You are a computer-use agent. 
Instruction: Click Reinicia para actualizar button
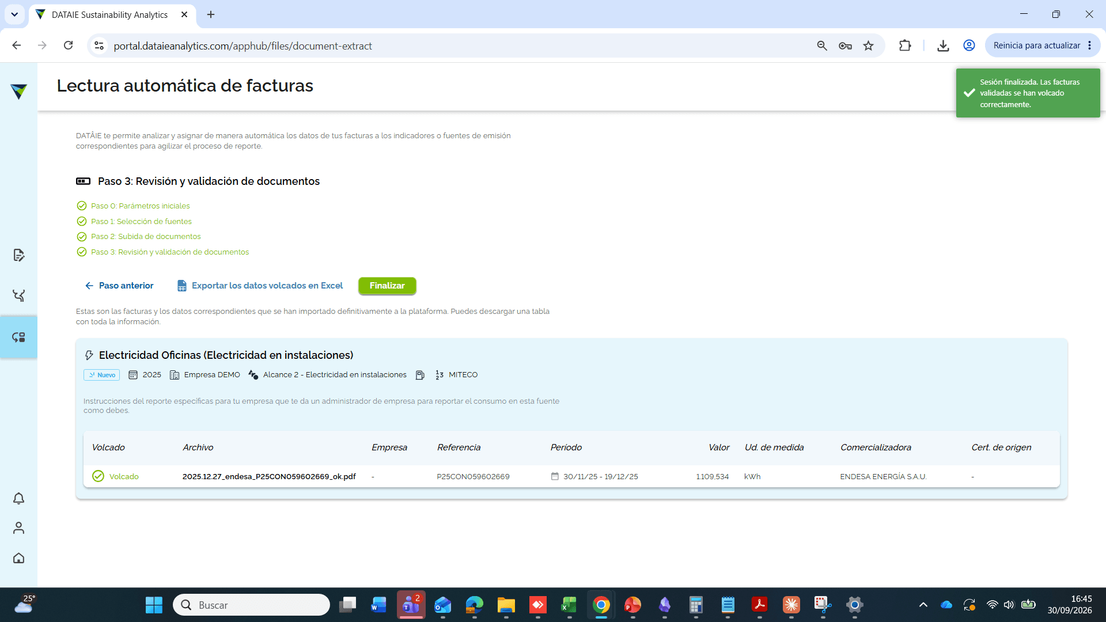click(1036, 45)
